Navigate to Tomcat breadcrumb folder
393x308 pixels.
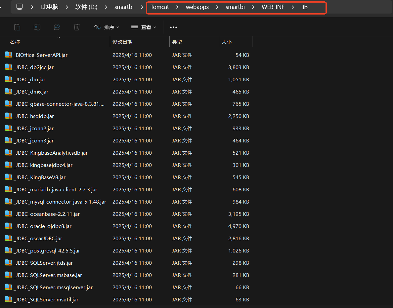(x=160, y=7)
